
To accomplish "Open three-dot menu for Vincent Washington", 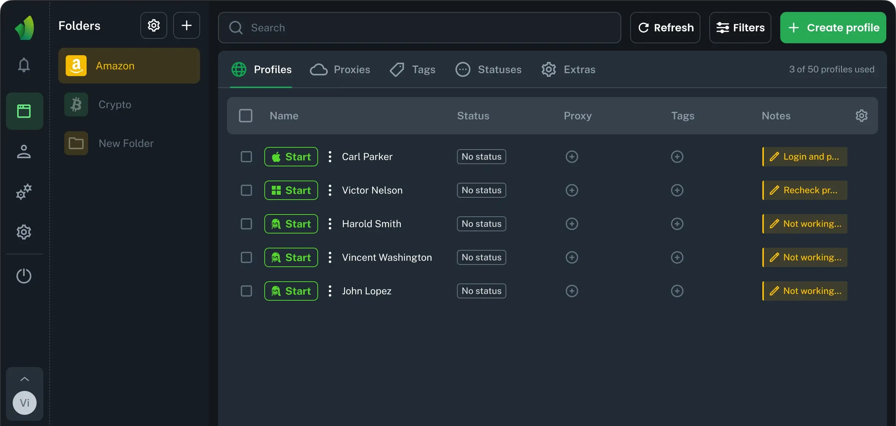I will (x=330, y=257).
